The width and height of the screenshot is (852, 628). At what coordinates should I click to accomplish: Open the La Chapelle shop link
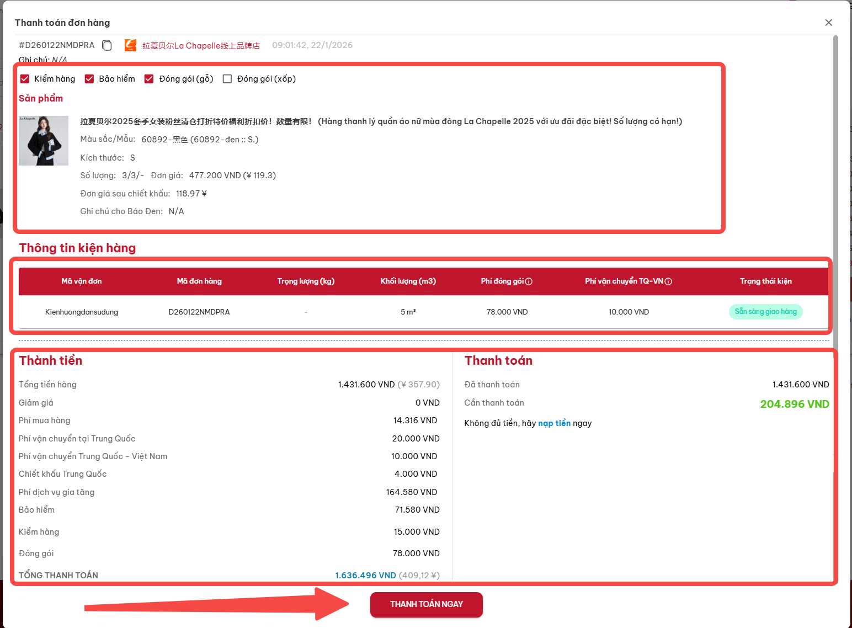(201, 45)
